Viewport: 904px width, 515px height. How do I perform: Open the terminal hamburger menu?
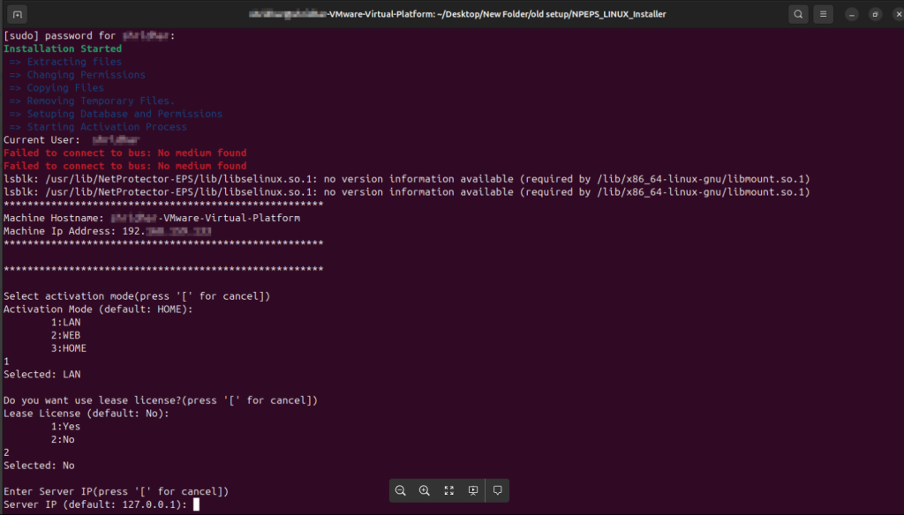pos(823,14)
